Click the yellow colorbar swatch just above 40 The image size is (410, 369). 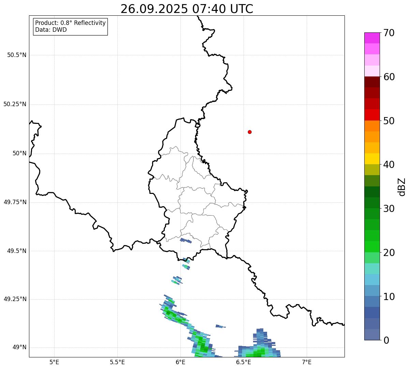[x=372, y=159]
